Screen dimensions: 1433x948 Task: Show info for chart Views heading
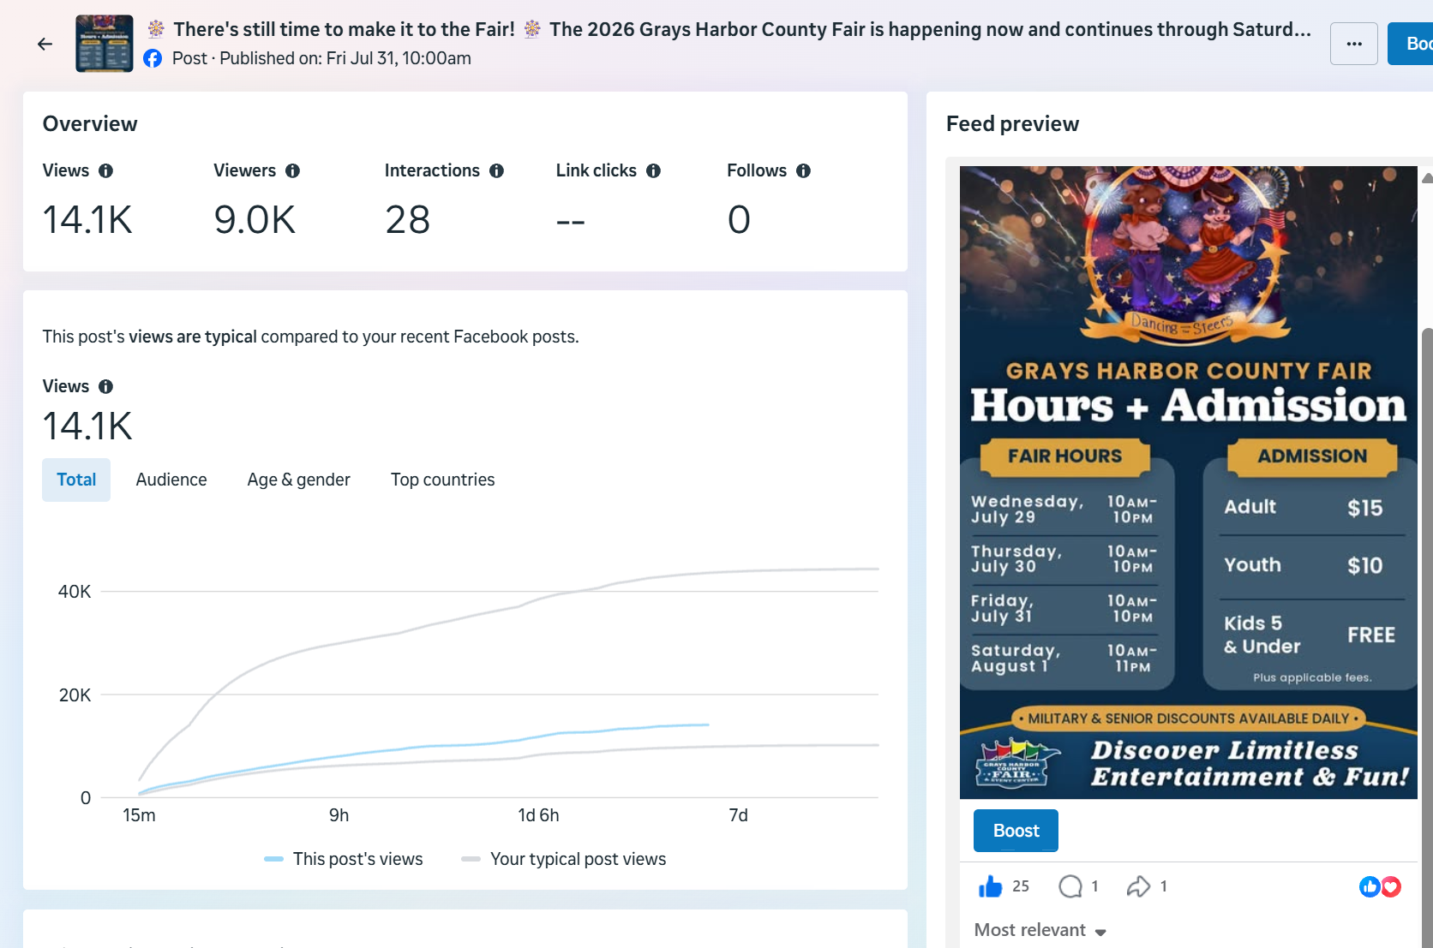(x=105, y=386)
